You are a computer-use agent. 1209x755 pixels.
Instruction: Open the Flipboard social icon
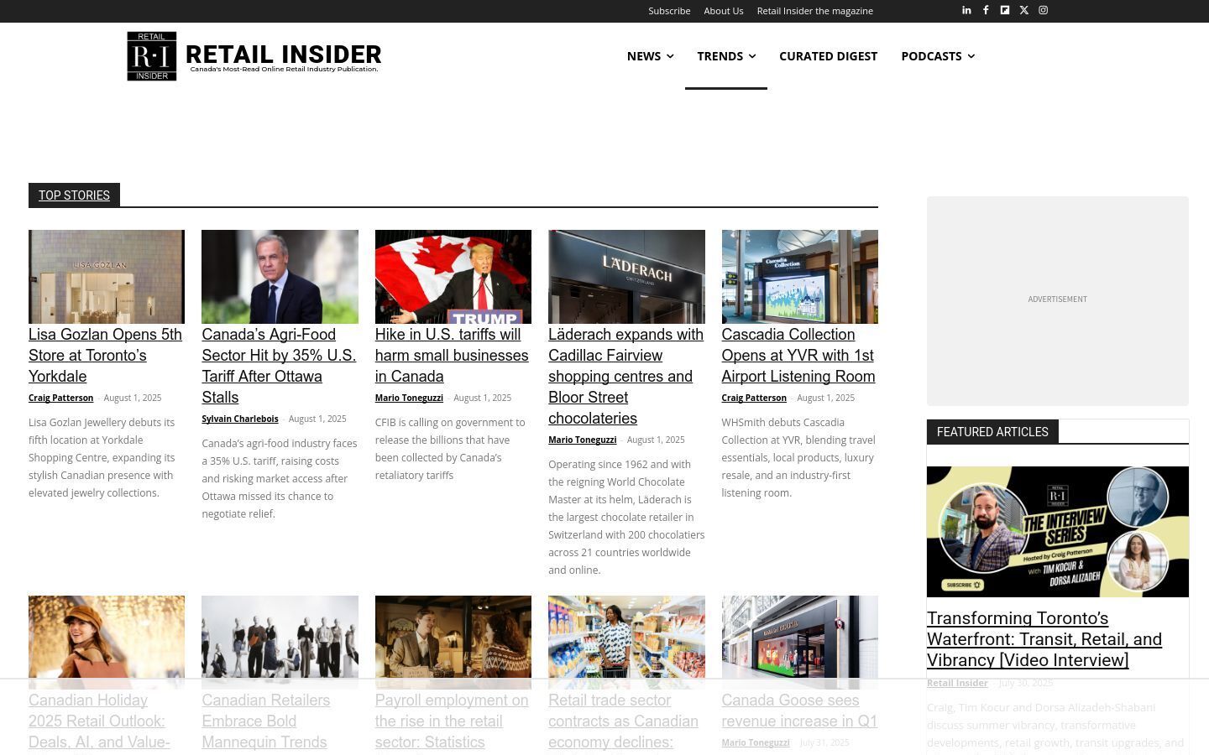click(1005, 10)
